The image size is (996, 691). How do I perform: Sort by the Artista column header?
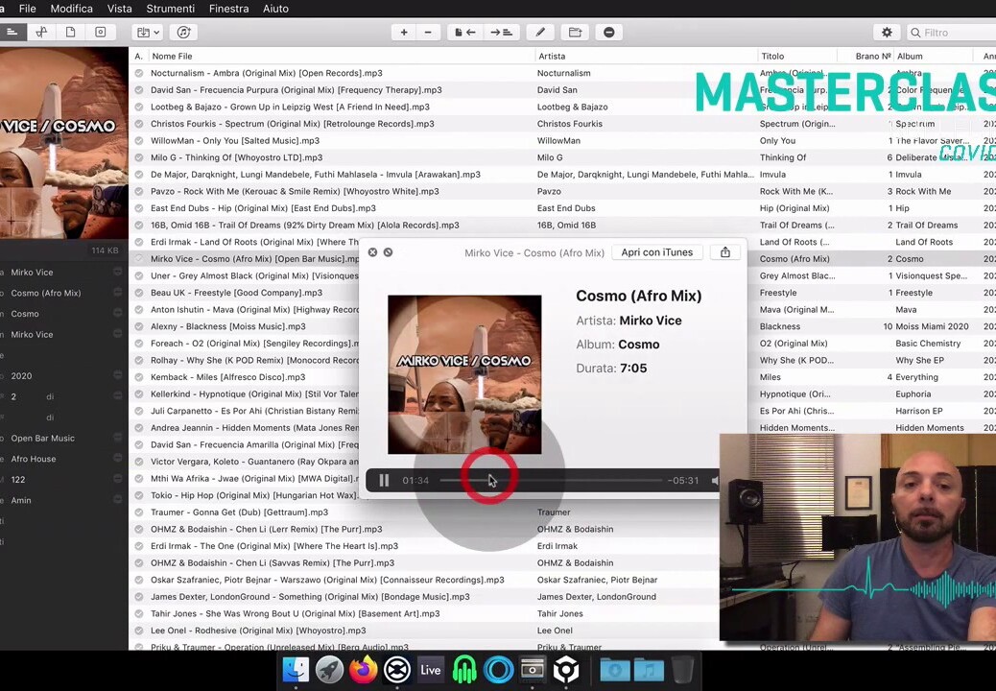coord(646,56)
